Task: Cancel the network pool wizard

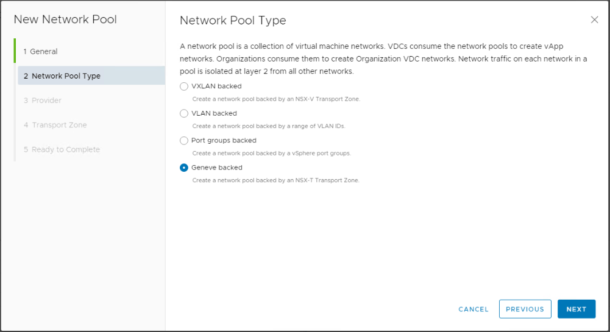Action: click(473, 309)
